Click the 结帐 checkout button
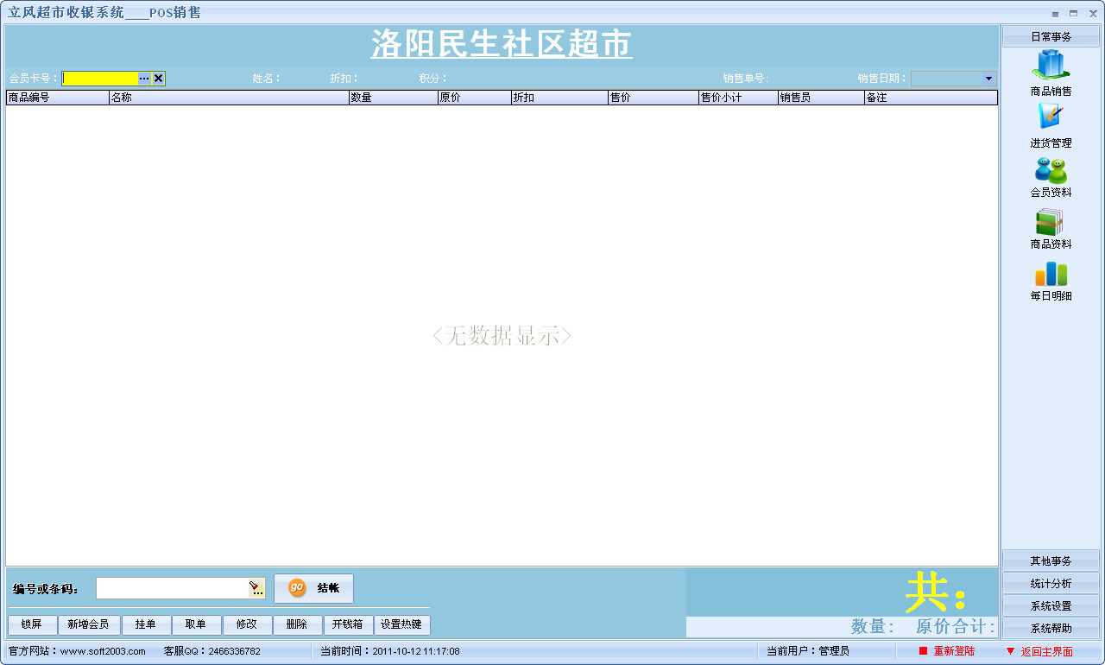The height and width of the screenshot is (665, 1105). pyautogui.click(x=314, y=588)
